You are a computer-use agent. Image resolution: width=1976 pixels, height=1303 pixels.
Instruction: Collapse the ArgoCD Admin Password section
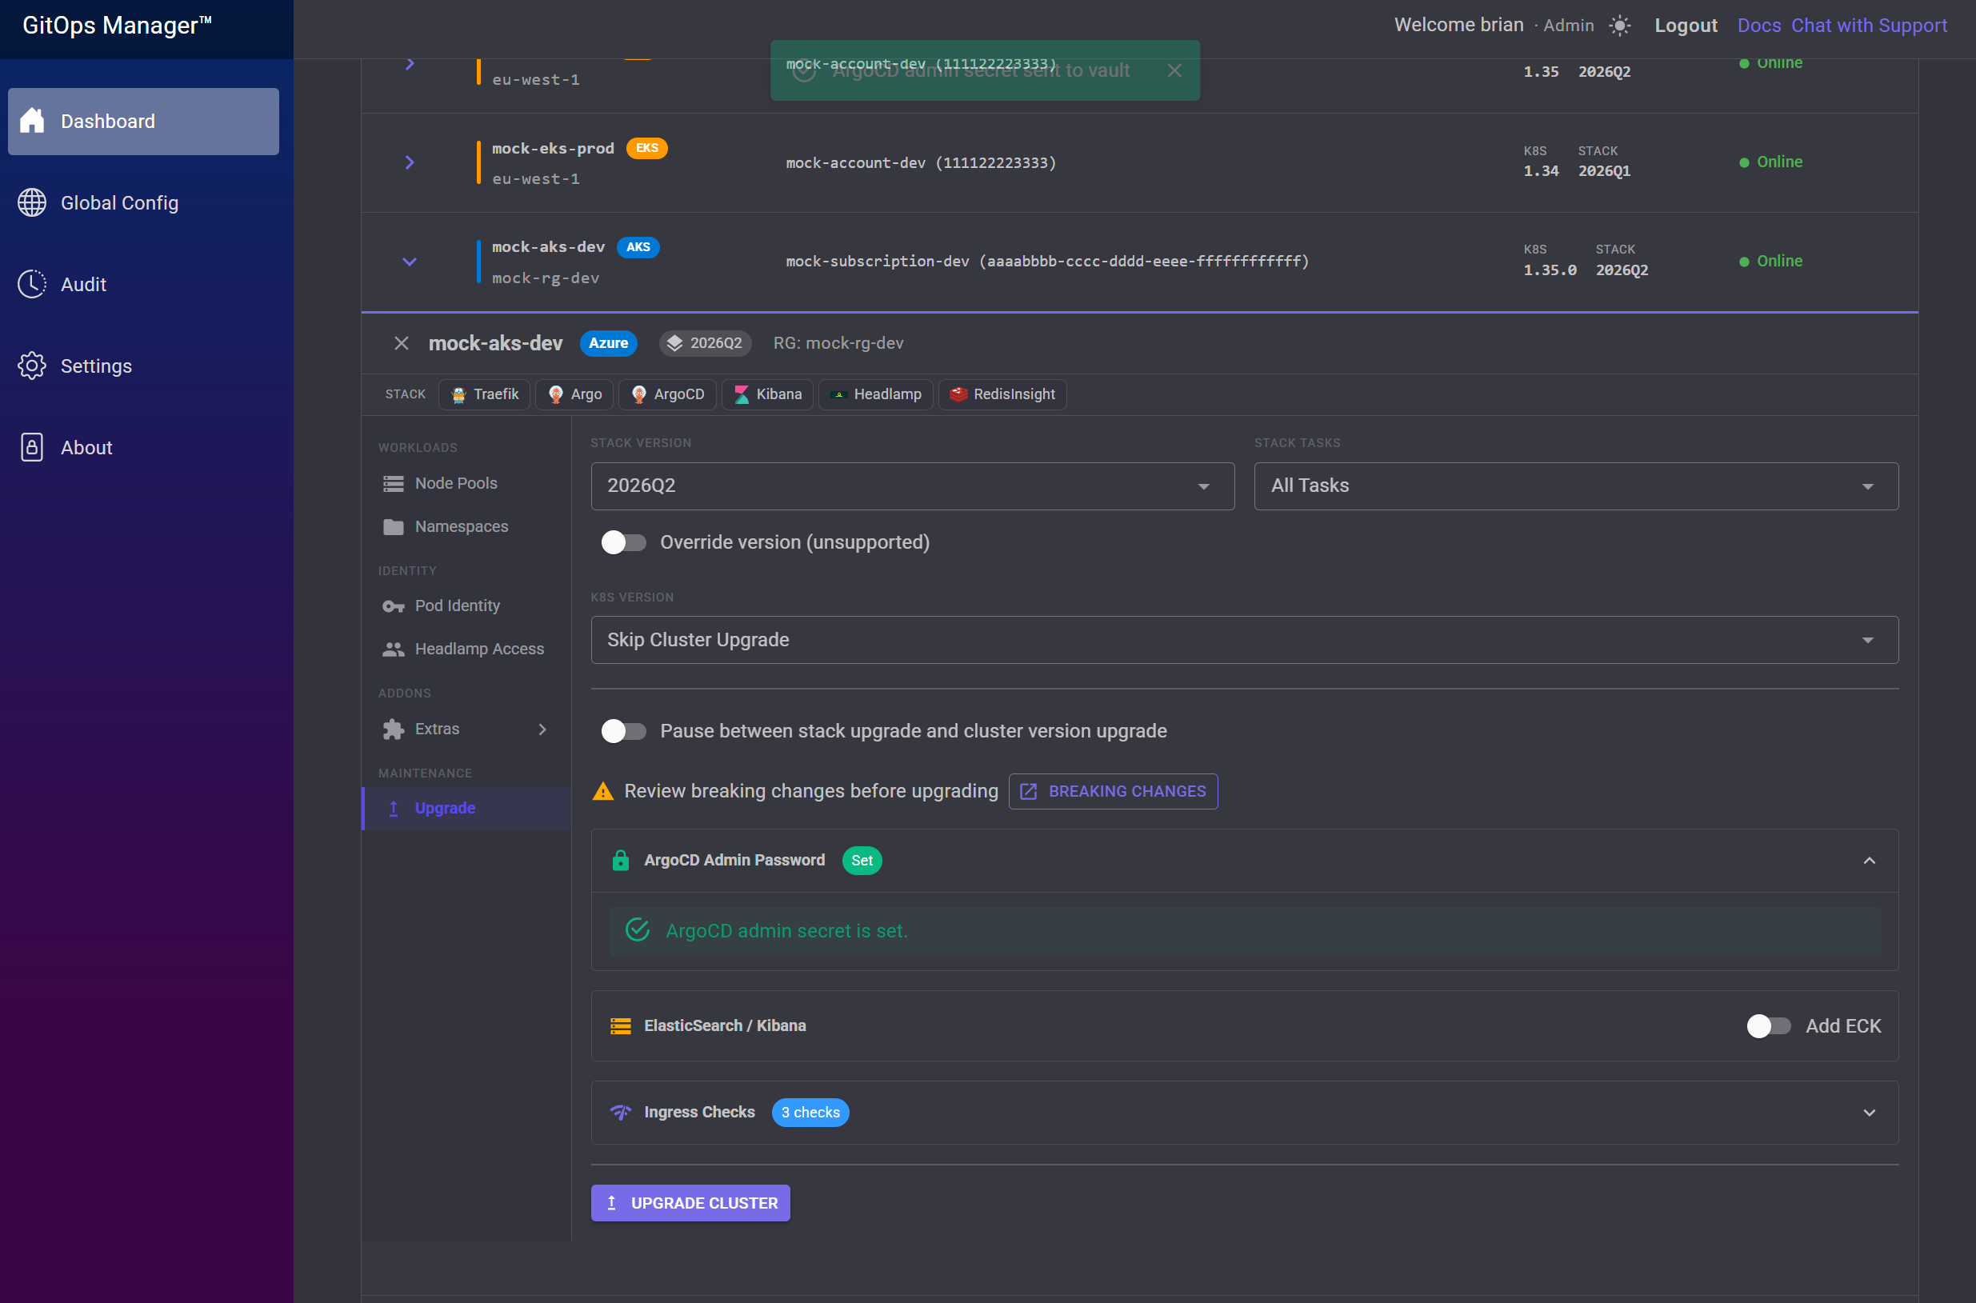(1869, 860)
